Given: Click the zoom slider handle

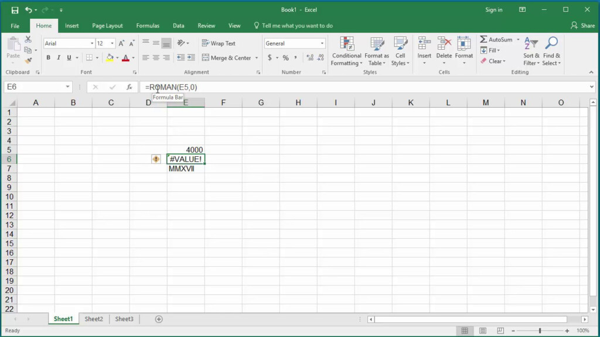Looking at the screenshot, I should point(540,331).
